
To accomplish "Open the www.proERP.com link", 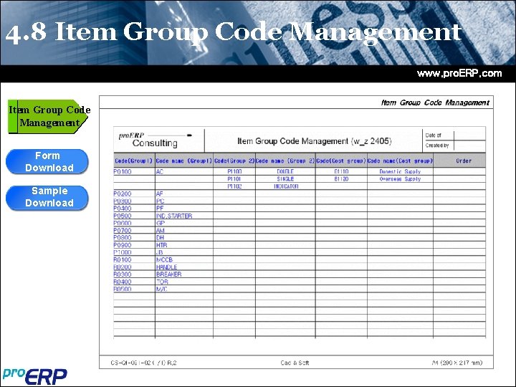I will [459, 73].
